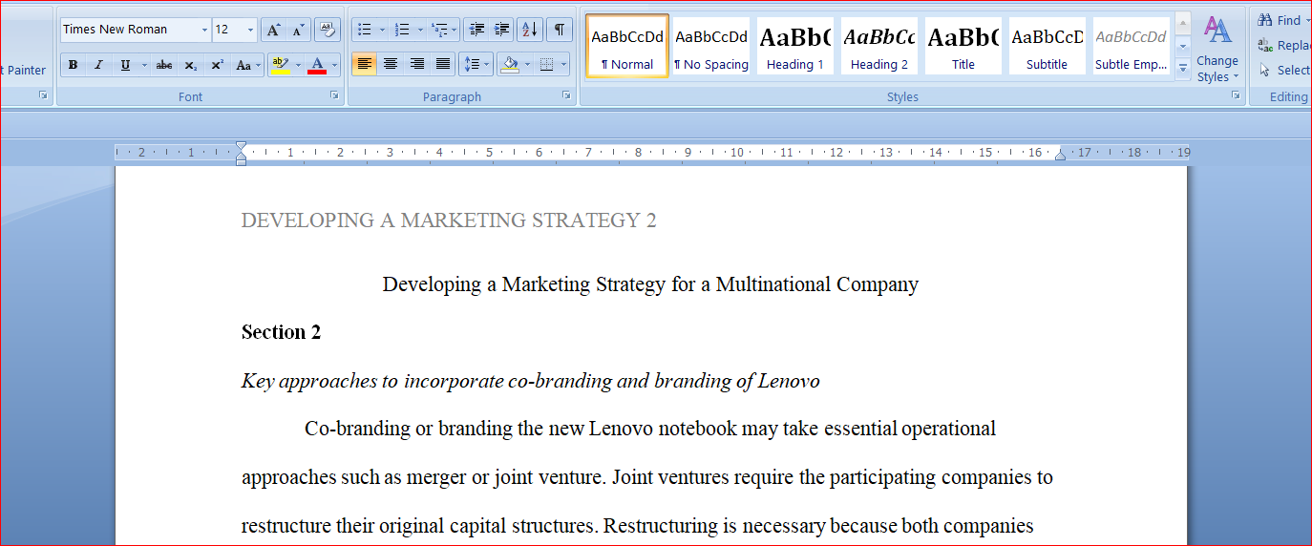Align text left

(364, 65)
